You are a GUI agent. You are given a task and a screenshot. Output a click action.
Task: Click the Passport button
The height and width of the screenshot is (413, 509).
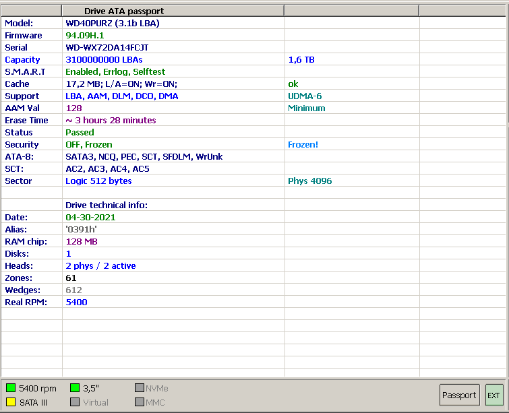tap(459, 395)
